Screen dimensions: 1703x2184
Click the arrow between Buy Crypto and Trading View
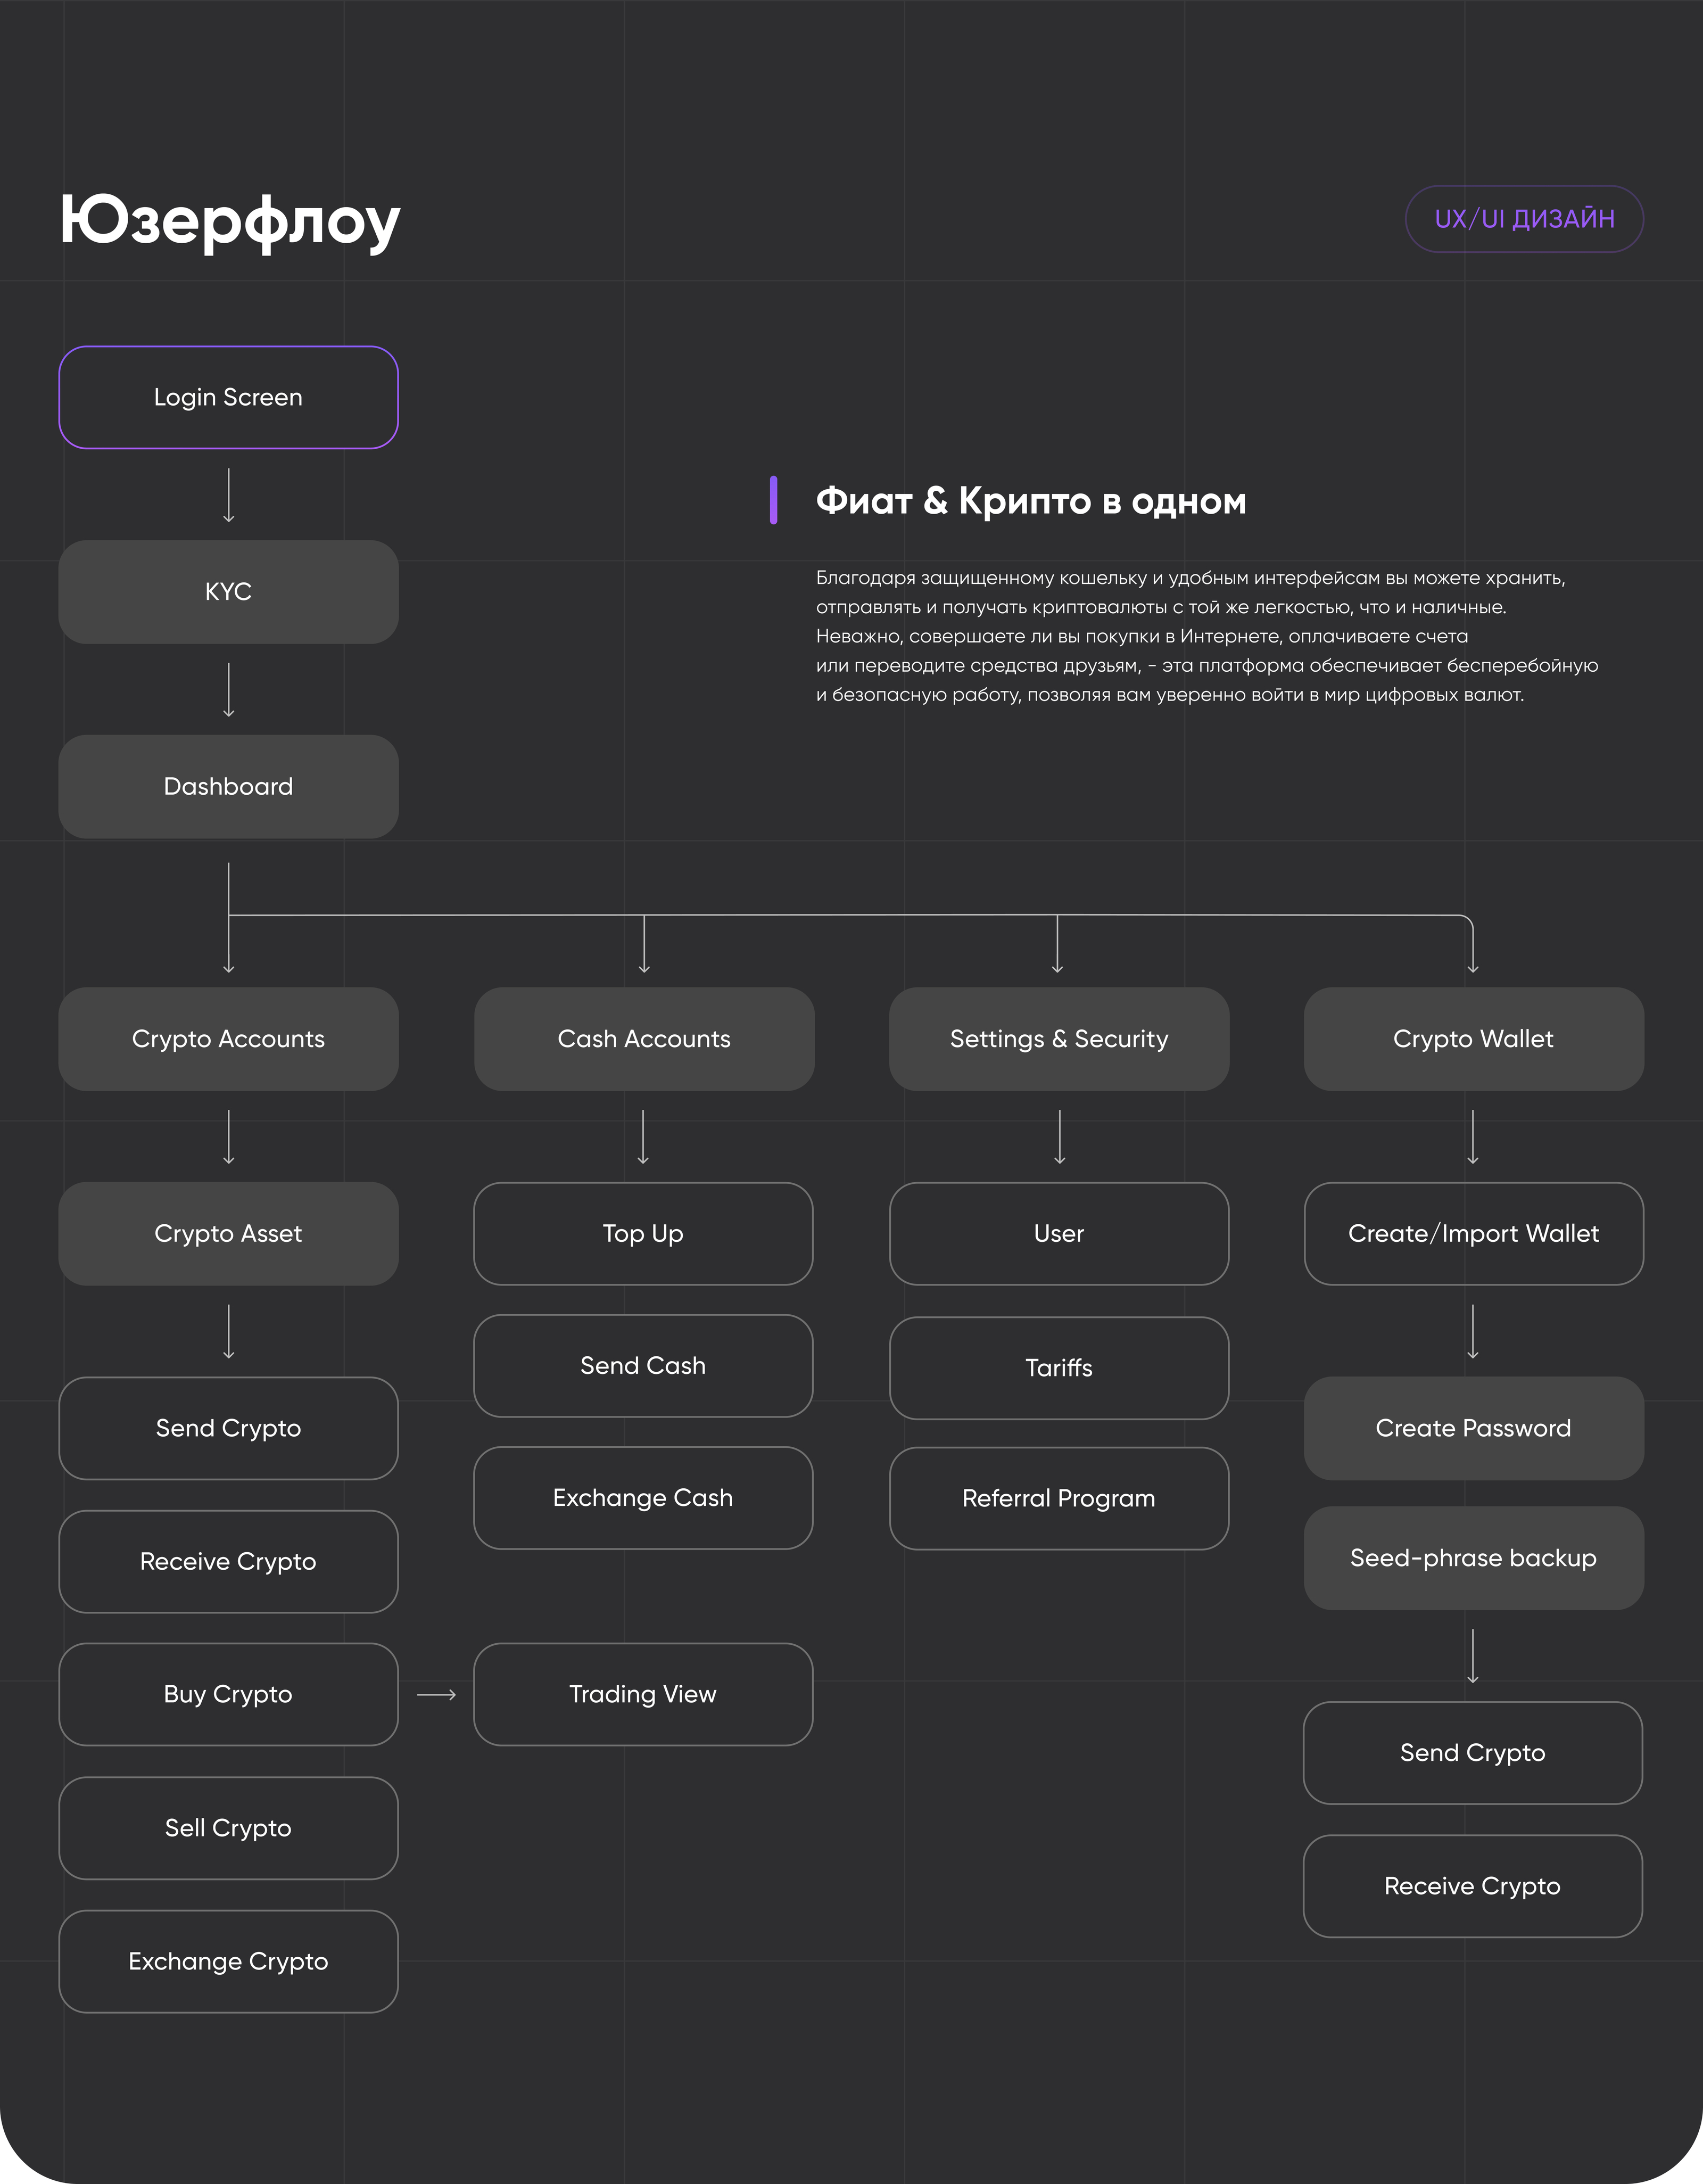[436, 1695]
